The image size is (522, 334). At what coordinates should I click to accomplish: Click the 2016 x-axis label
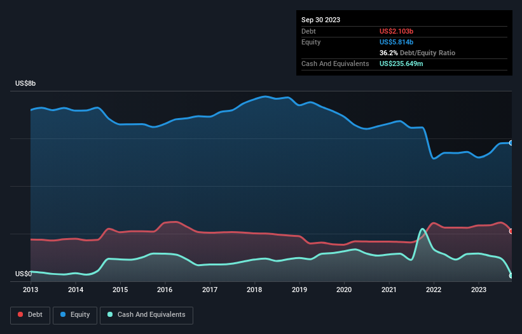point(165,290)
